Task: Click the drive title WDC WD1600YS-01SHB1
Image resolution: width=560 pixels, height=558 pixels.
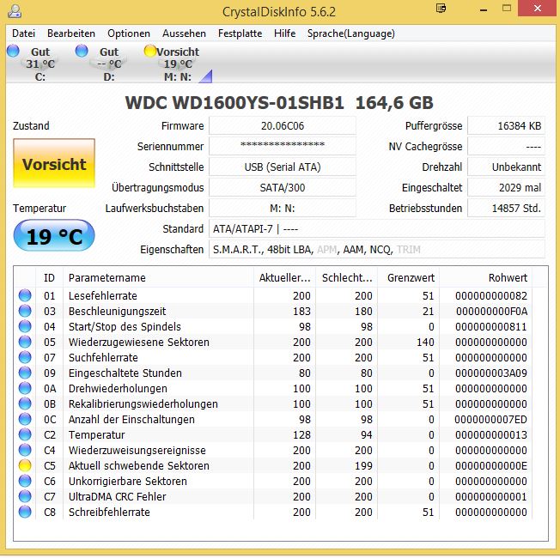Action: [234, 102]
